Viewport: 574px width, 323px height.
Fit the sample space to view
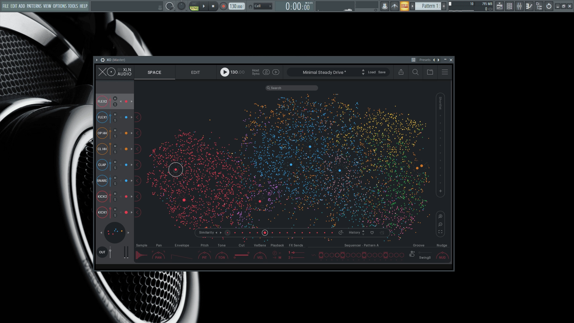[440, 232]
